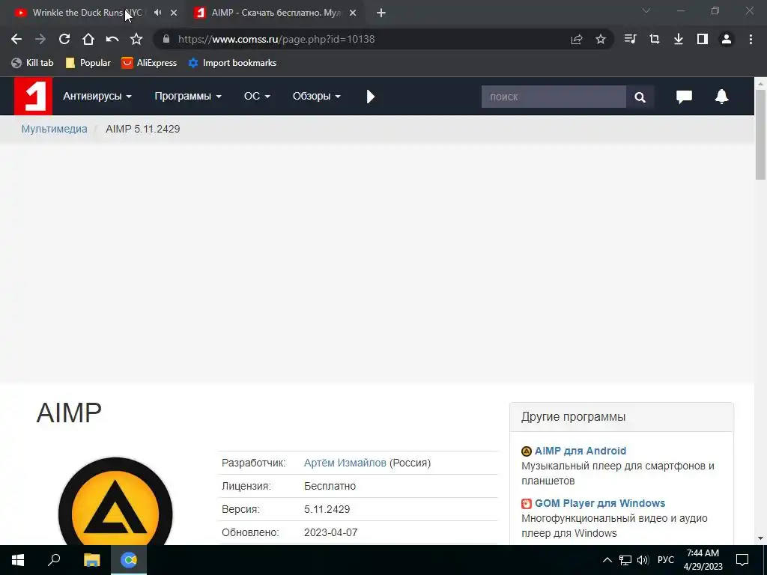The width and height of the screenshot is (767, 575).
Task: Open developer link Артём Измайлов
Action: point(345,463)
